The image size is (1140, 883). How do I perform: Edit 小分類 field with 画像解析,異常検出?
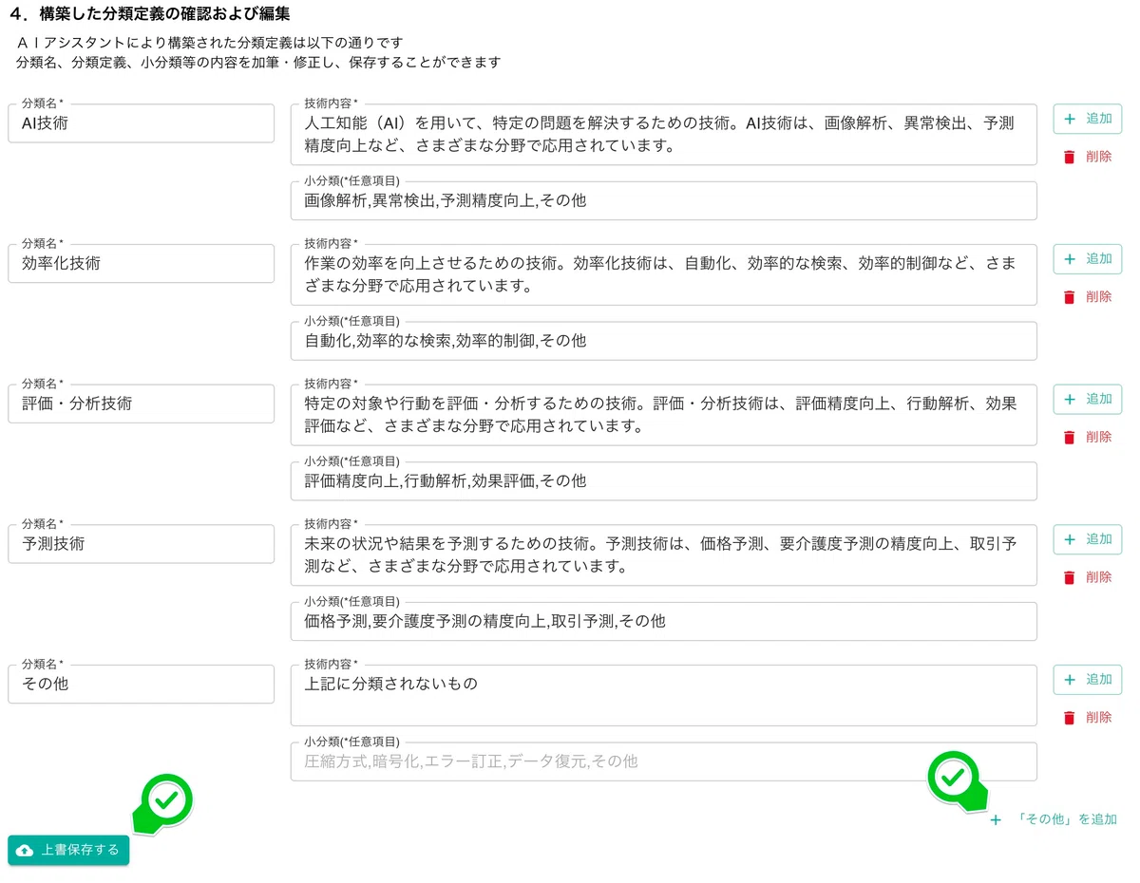[664, 200]
